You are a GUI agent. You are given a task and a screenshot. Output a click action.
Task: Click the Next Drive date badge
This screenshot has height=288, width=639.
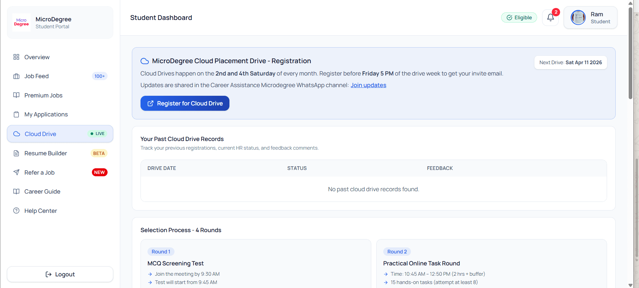(x=570, y=63)
